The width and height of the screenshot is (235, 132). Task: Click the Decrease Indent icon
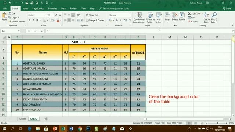(x=78, y=20)
